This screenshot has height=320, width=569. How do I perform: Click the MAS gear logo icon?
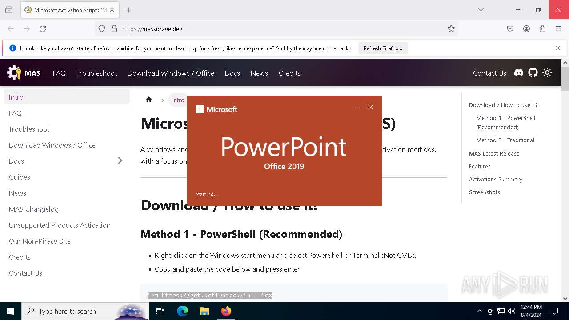14,73
